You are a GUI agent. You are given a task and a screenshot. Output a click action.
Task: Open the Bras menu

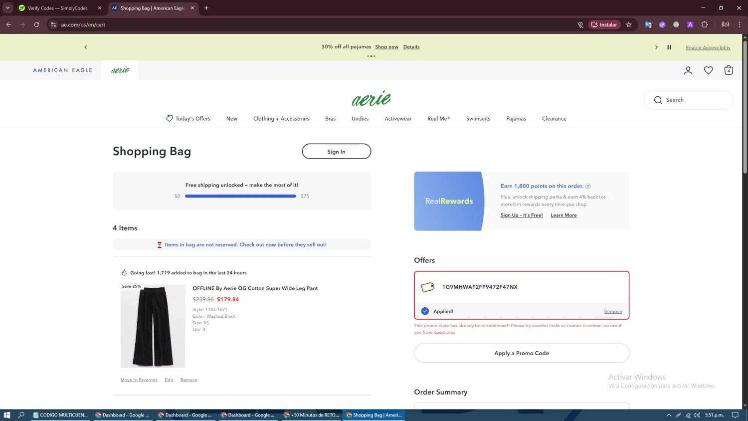pos(330,119)
